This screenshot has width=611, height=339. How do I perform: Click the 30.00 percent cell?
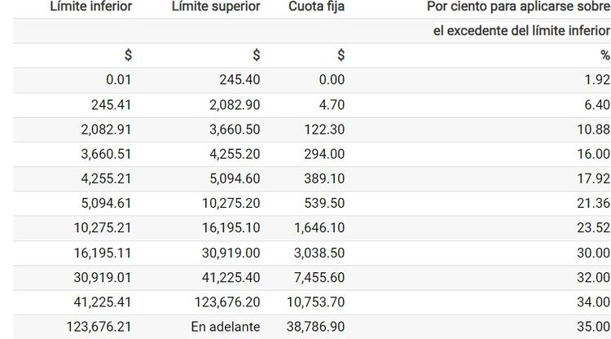pos(593,253)
